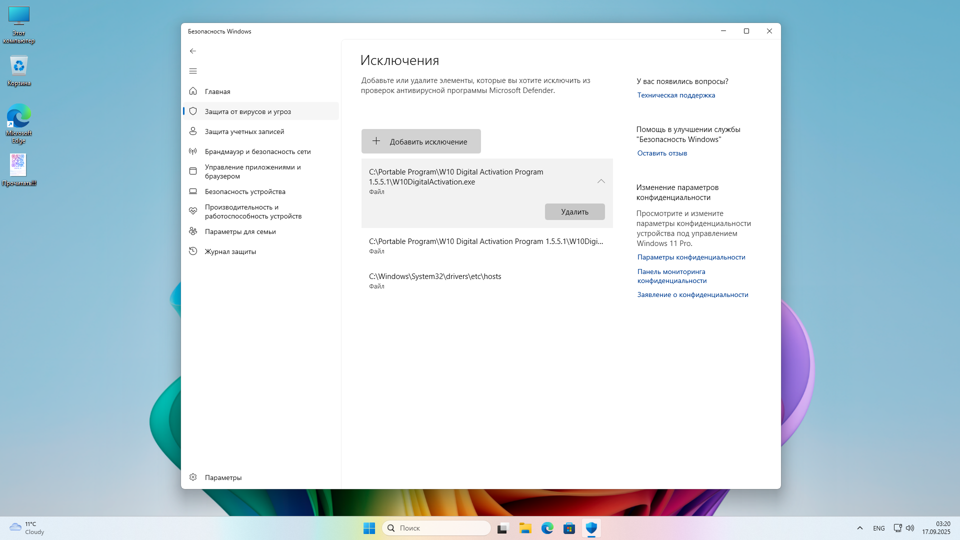Open Главная in sidebar
960x540 pixels.
[x=261, y=91]
